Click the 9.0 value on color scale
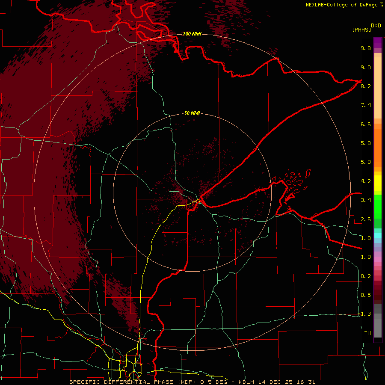385x385 pixels. pos(366,67)
